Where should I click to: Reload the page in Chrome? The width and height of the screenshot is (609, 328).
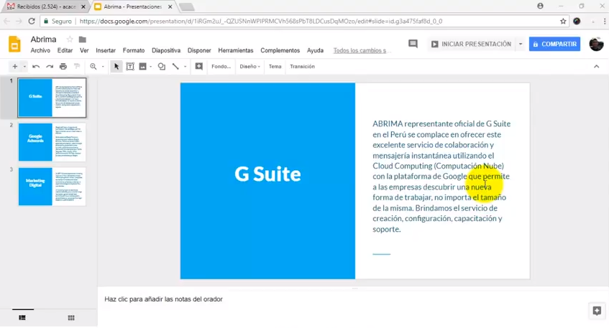pyautogui.click(x=32, y=21)
